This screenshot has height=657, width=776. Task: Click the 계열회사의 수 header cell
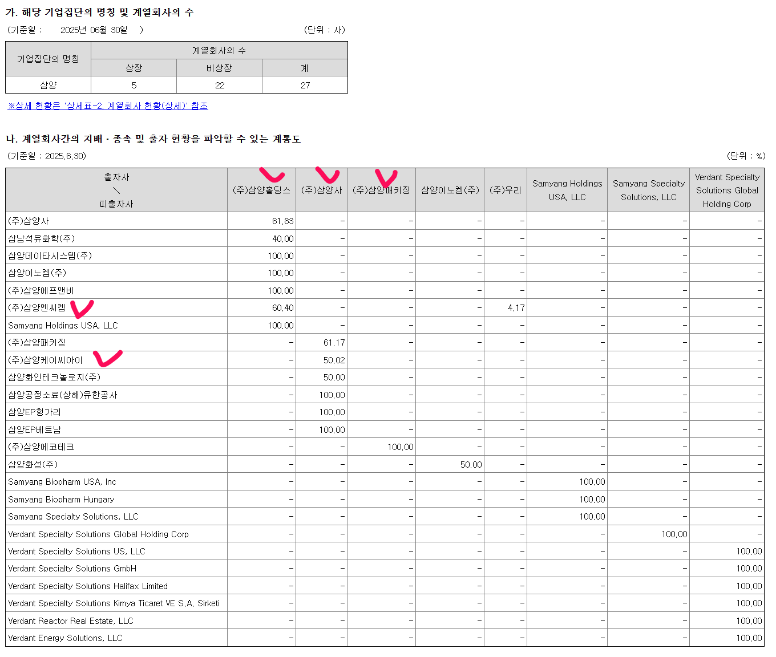219,50
